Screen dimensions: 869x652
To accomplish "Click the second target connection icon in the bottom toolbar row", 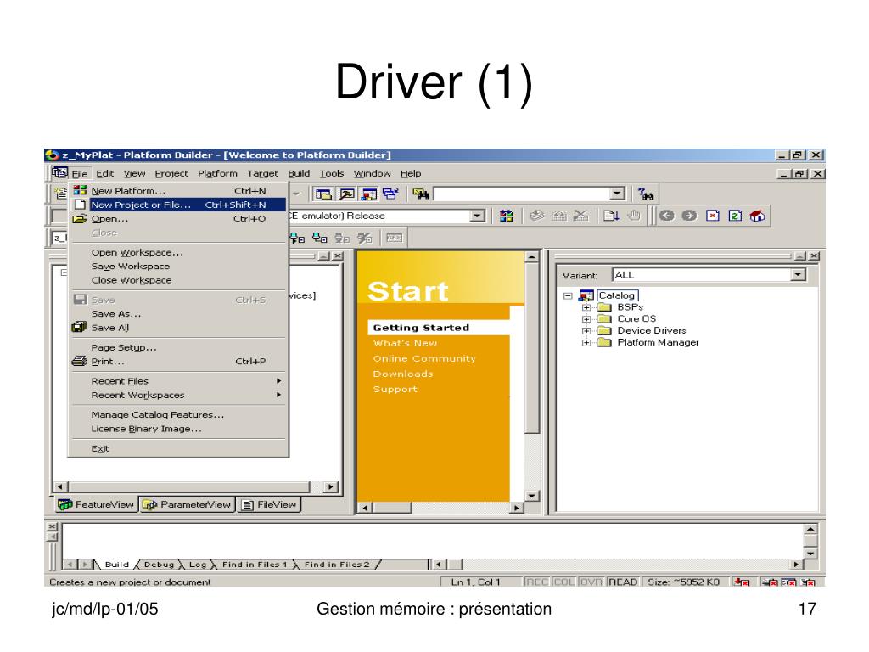I will click(320, 239).
